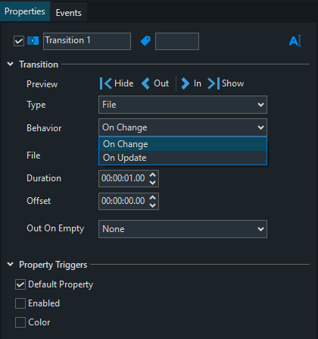Click the transition type icon beside name
This screenshot has width=318, height=339.
point(33,41)
